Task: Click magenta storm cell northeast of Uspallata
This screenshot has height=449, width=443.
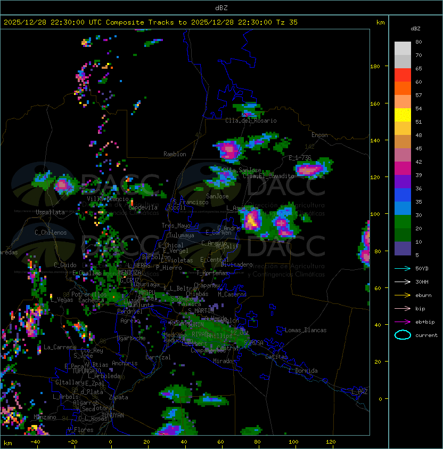Action: click(x=63, y=185)
